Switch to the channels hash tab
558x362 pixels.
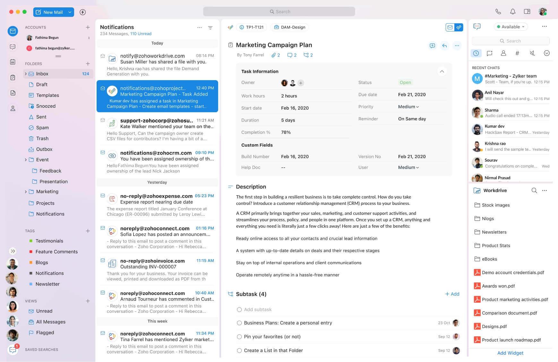tap(517, 53)
